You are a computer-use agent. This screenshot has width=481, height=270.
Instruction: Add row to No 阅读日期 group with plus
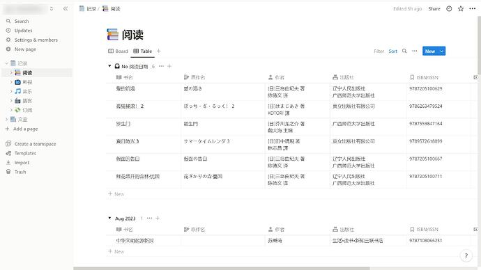point(169,66)
